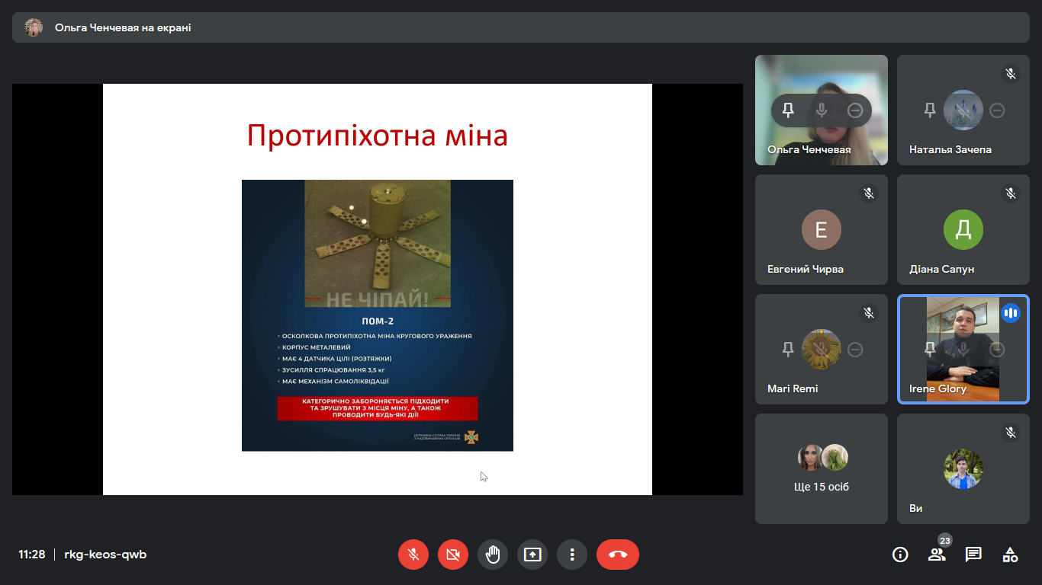Click your own Ви tile avatar
Screen dimensions: 1042x585
coord(963,468)
